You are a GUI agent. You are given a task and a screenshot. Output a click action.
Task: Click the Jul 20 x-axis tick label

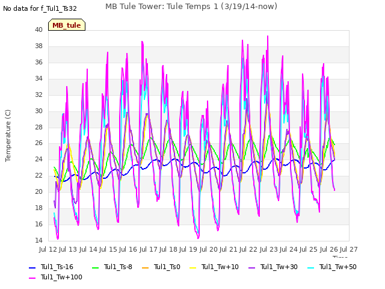coord(209,249)
